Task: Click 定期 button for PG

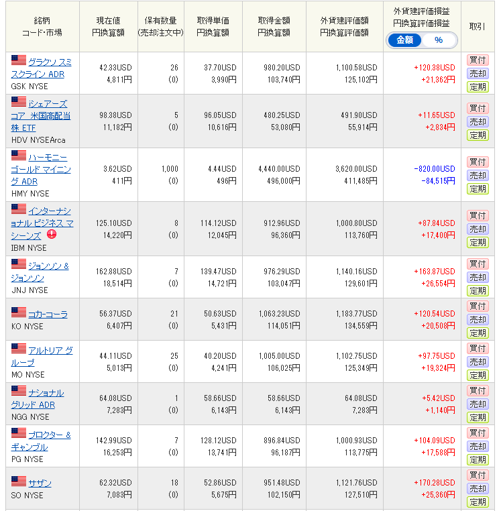Action: pyautogui.click(x=478, y=460)
